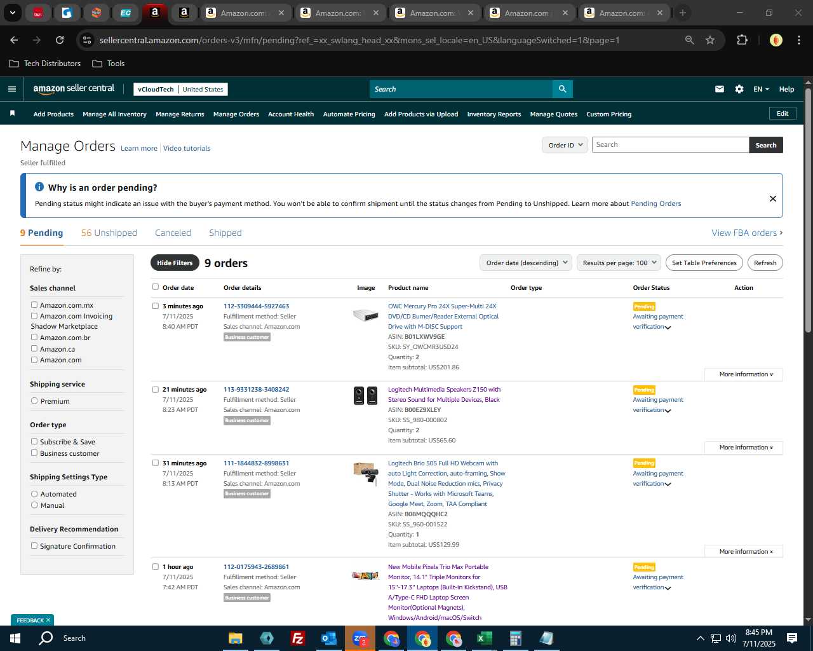This screenshot has height=651, width=813.
Task: Open the Order date (descending) sort dropdown
Action: pyautogui.click(x=526, y=263)
